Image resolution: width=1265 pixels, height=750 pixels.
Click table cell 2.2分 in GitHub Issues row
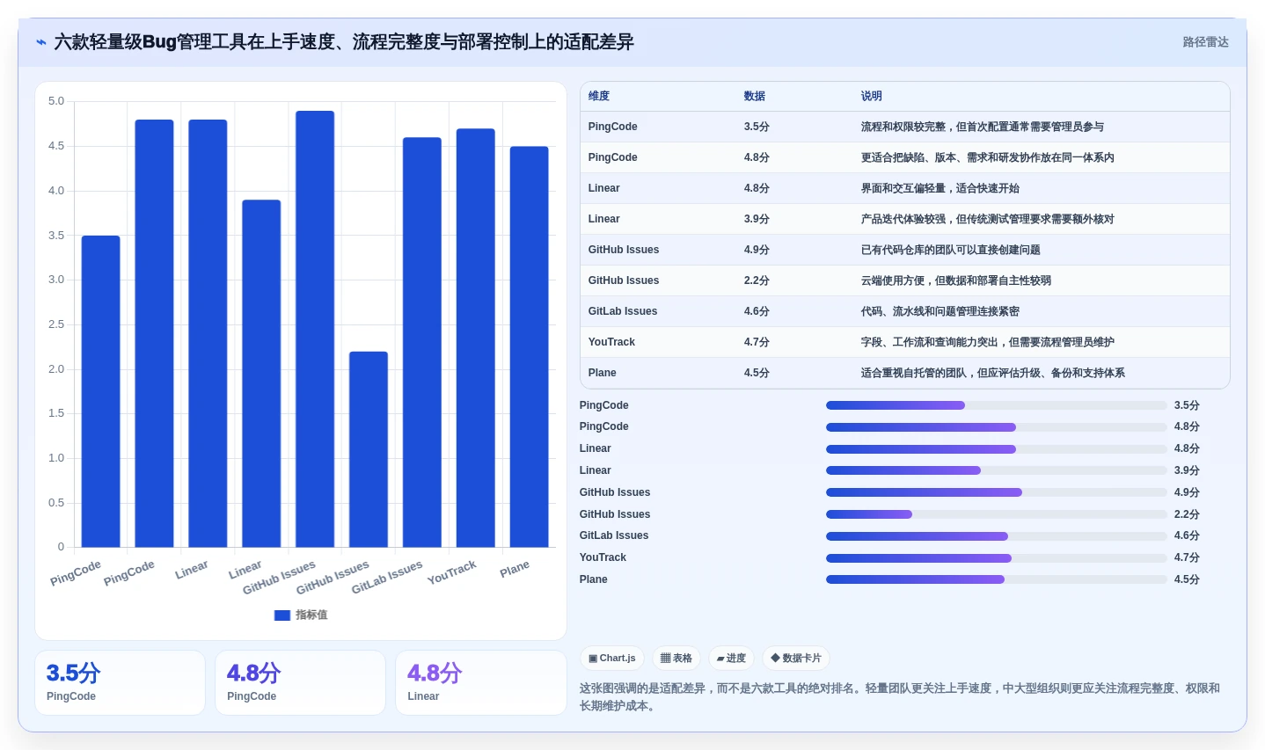[757, 280]
